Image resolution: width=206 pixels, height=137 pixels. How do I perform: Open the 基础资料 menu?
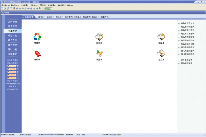click(15, 5)
